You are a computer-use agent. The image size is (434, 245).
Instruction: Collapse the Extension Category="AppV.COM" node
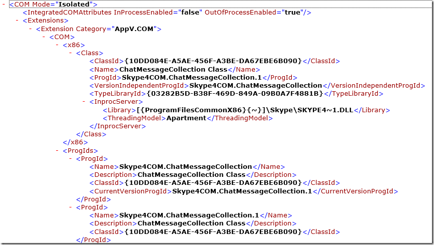pyautogui.click(x=30, y=28)
